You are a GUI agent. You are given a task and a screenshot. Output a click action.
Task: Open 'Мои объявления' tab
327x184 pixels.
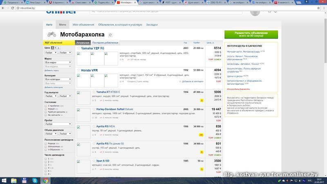click(x=83, y=25)
